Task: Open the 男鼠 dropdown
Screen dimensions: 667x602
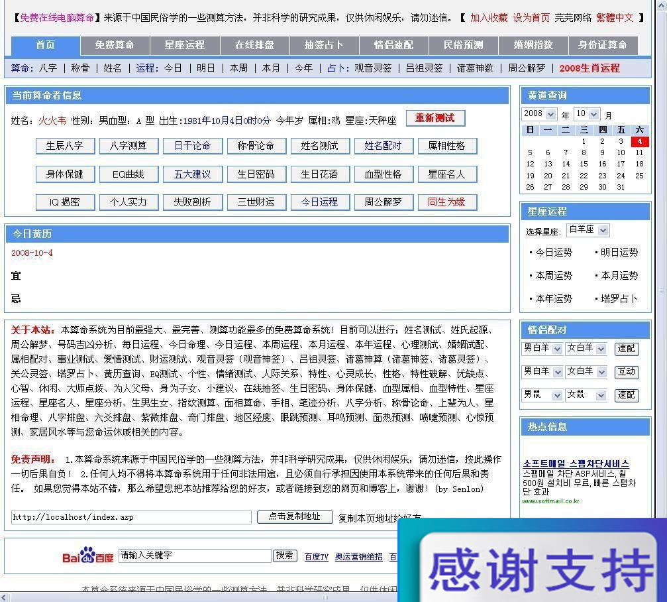Action: point(542,394)
